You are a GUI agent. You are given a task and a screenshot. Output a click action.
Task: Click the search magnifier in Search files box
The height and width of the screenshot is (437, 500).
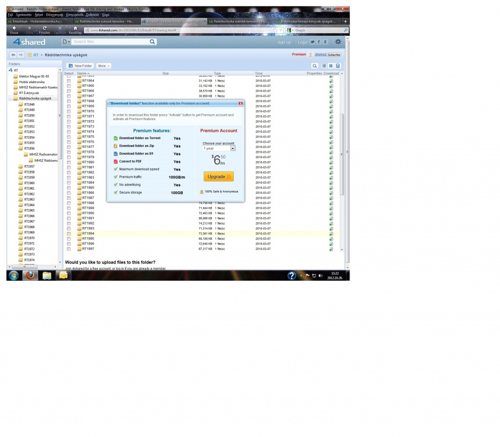(152, 42)
